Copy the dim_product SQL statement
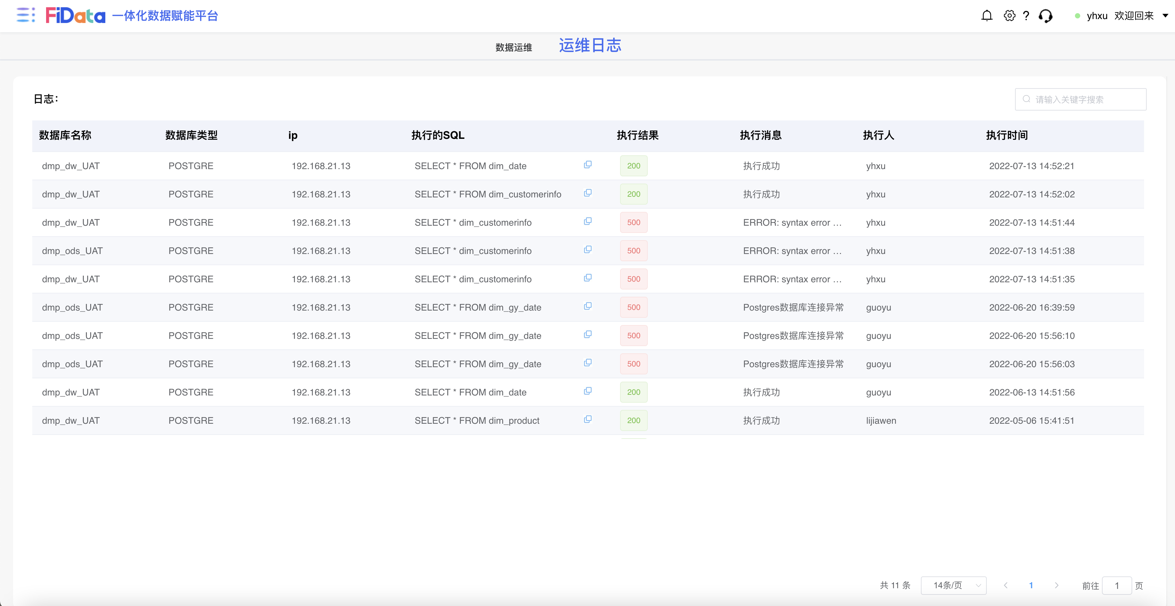 tap(587, 419)
